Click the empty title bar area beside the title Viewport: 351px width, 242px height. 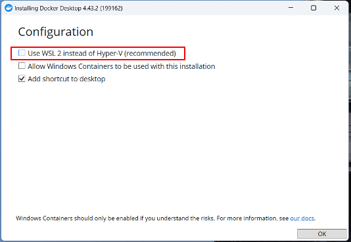point(202,9)
